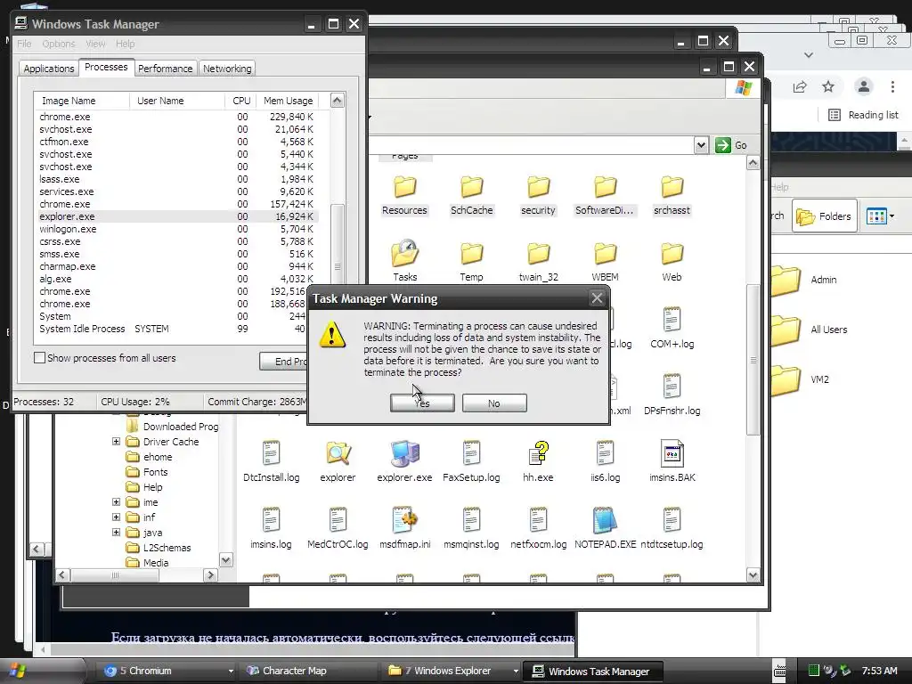Toggle Show processes from all users checkbox
Image resolution: width=912 pixels, height=684 pixels.
click(39, 358)
